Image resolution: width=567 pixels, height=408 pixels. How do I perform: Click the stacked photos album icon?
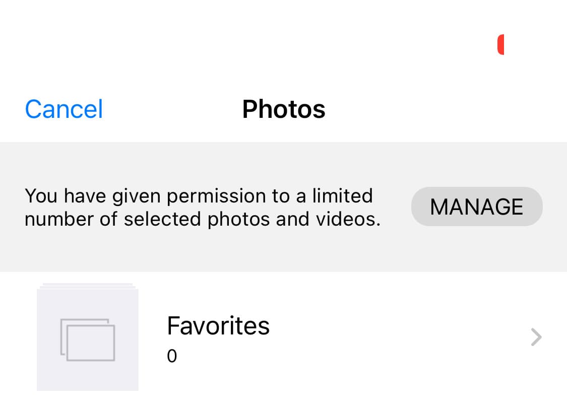tap(87, 339)
